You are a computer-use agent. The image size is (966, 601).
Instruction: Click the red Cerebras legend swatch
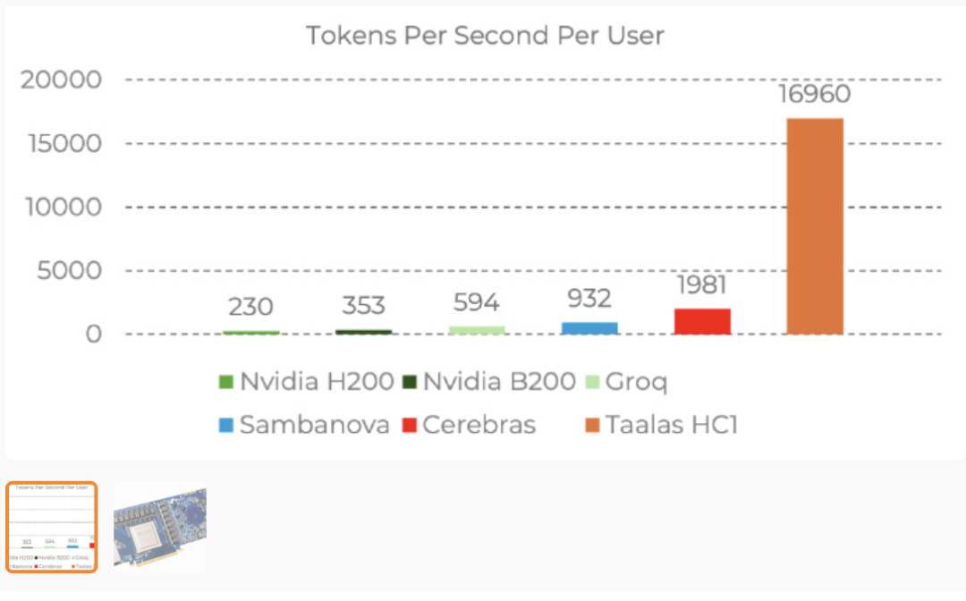coord(409,425)
